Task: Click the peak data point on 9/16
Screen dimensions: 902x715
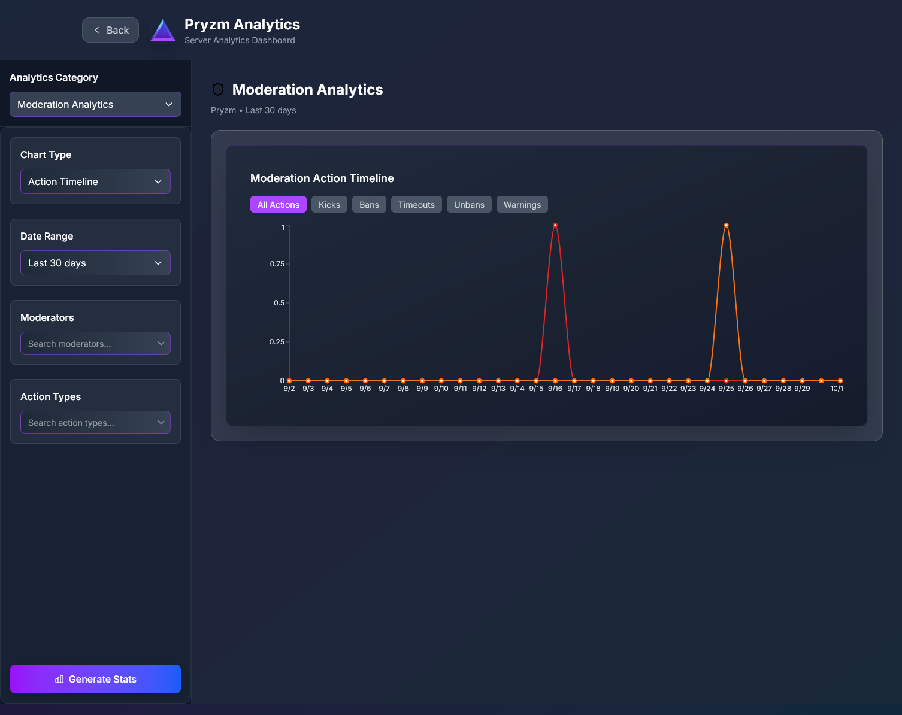Action: (x=555, y=225)
